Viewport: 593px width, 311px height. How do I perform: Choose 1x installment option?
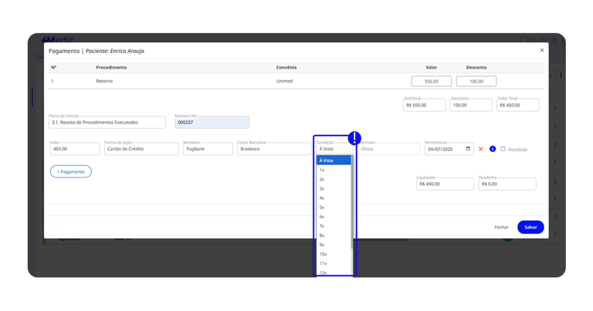point(334,170)
